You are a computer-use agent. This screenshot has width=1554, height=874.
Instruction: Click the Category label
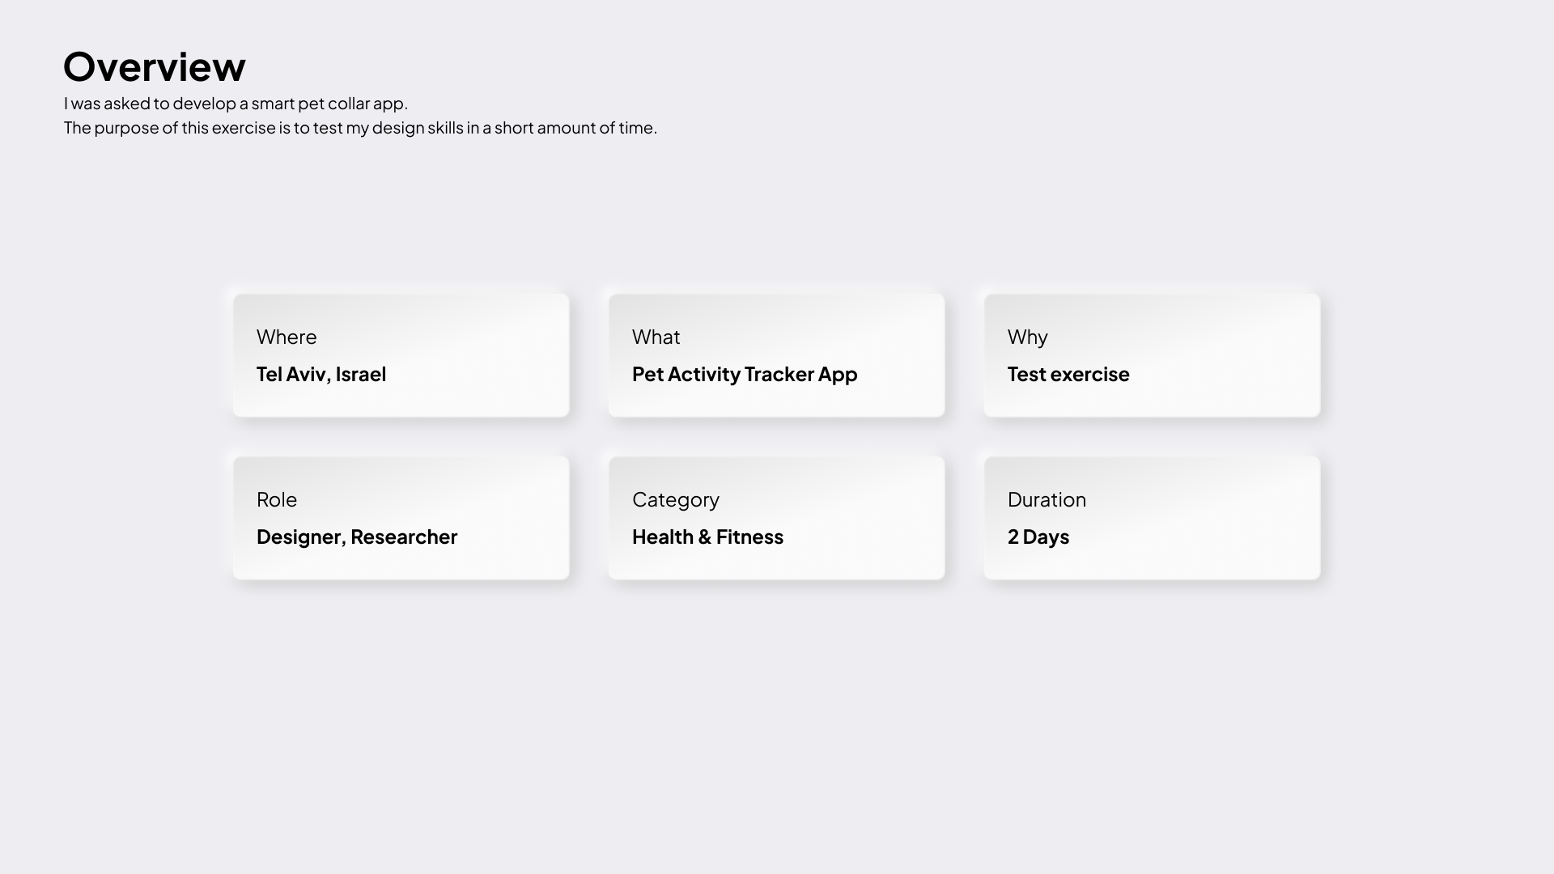[x=675, y=499]
